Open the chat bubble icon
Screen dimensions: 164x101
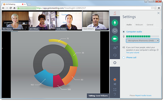click(115, 55)
